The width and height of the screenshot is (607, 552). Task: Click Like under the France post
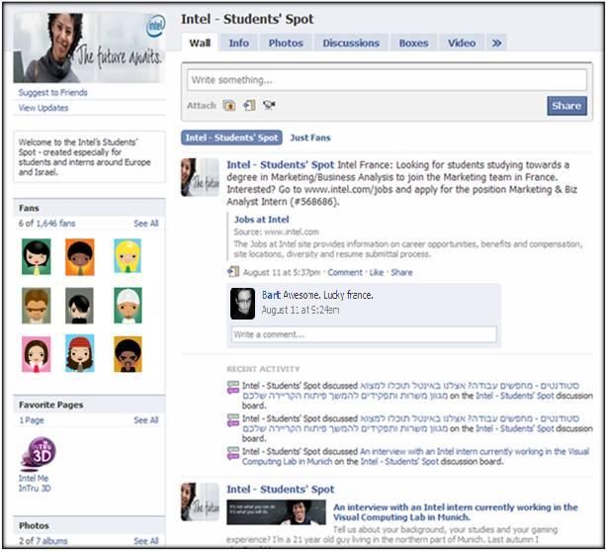point(377,272)
